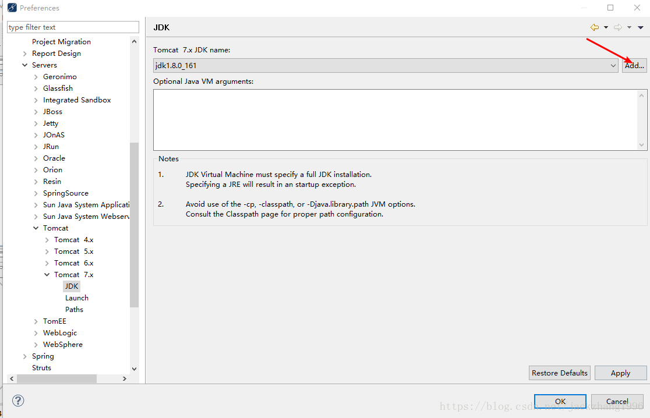Expand the WebLogic server node

point(36,332)
